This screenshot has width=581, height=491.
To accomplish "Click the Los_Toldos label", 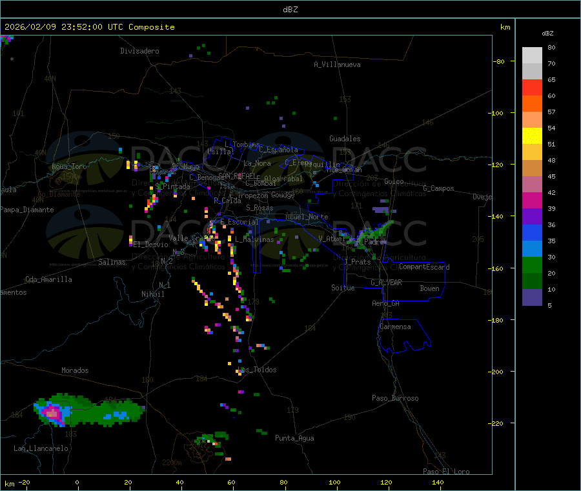I will [x=257, y=370].
